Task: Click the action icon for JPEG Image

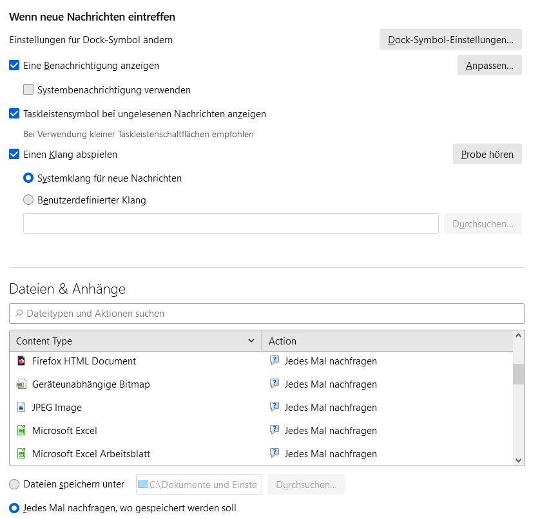Action: (x=275, y=408)
